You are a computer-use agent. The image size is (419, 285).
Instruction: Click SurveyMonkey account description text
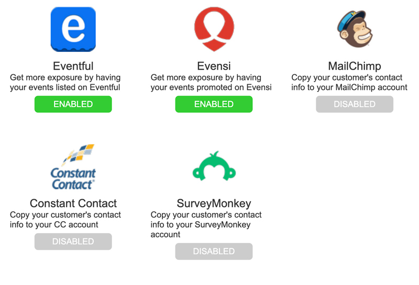click(206, 225)
